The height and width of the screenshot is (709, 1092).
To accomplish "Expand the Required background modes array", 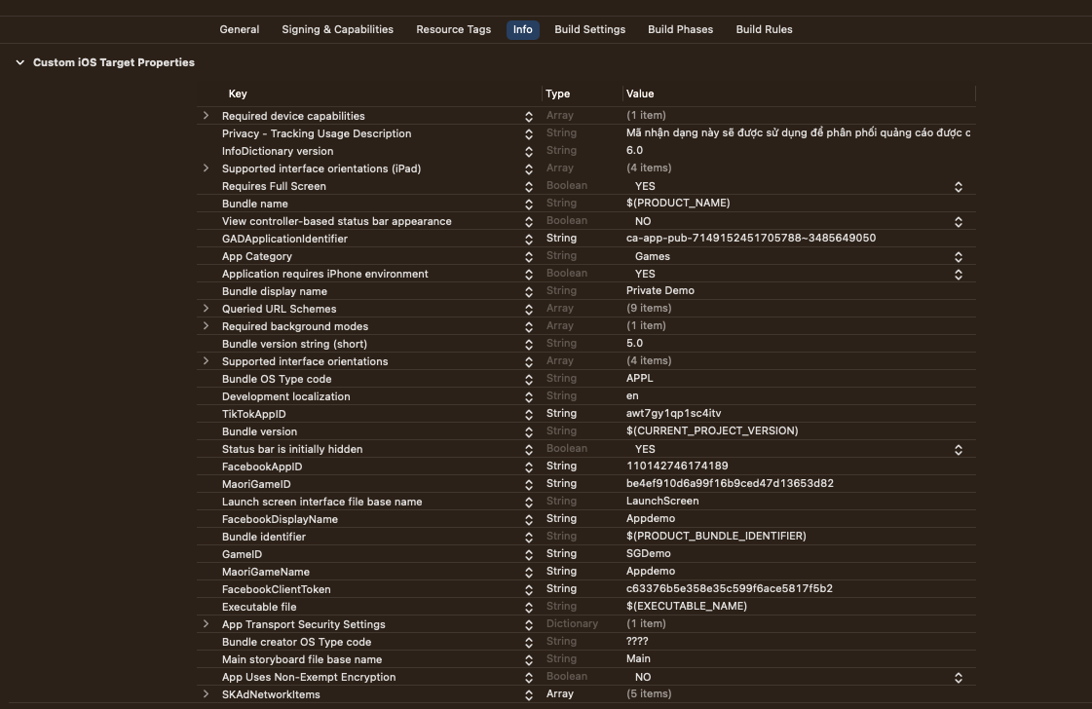I will [x=207, y=325].
